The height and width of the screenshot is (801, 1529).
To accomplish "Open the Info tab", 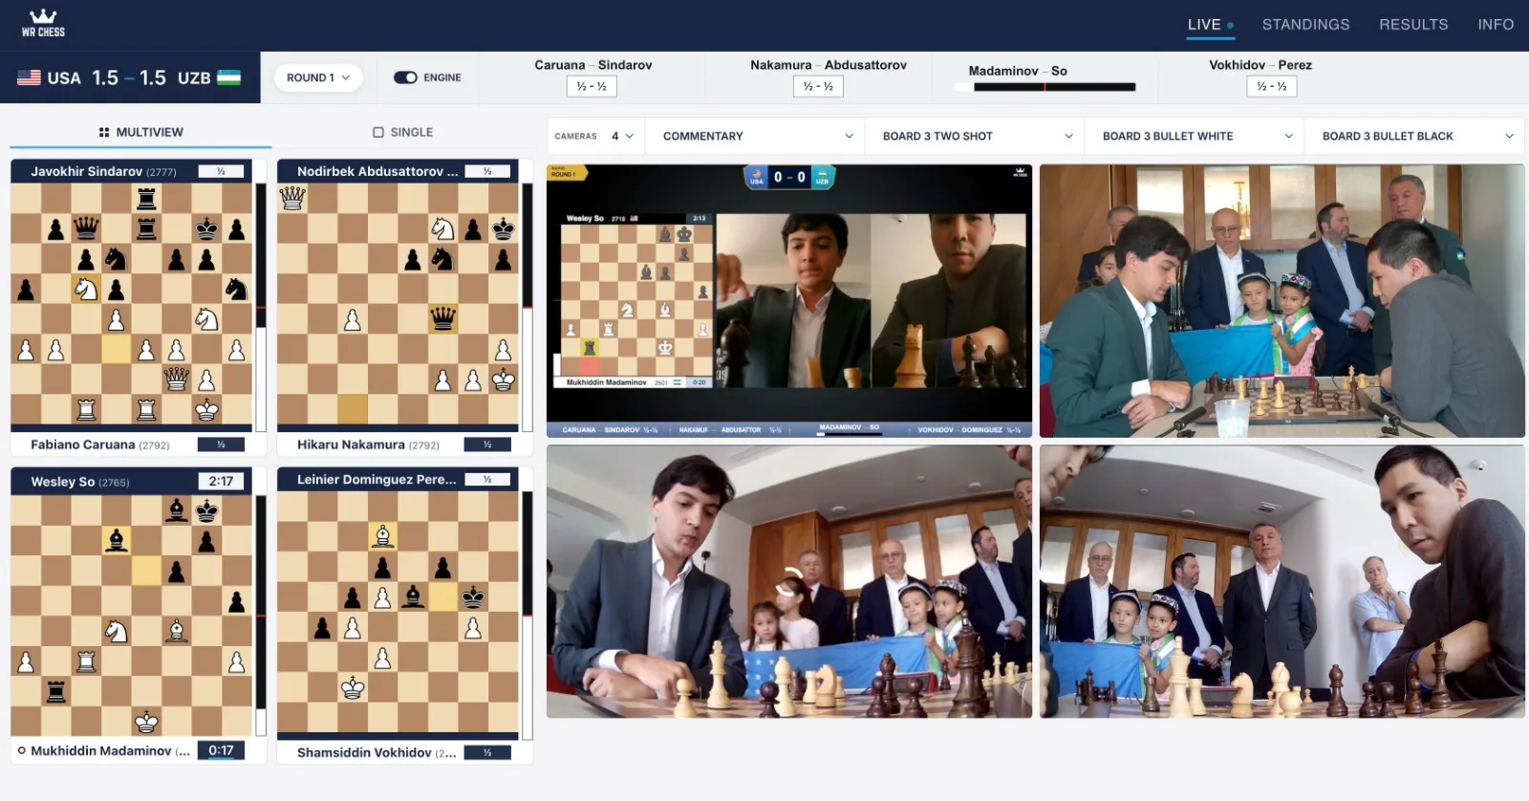I will pyautogui.click(x=1496, y=25).
